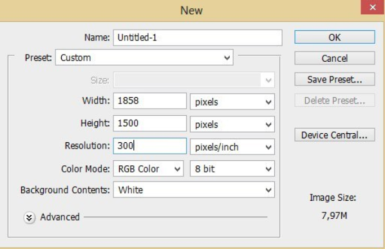Open Device Central
Screen dimensions: 385x249
(335, 135)
